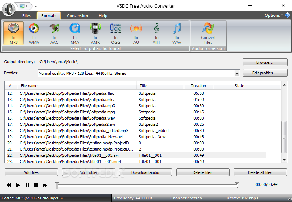Click the blue help diamond icon
This screenshot has height=202, width=292.
tap(288, 15)
